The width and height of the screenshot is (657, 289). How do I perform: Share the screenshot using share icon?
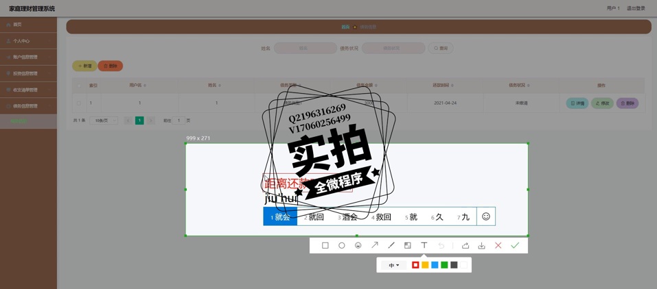pyautogui.click(x=465, y=245)
